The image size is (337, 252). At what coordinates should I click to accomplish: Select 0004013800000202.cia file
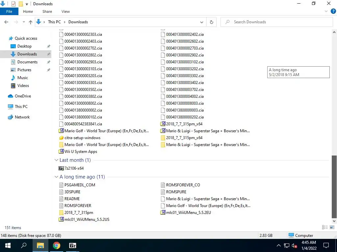pos(182,117)
